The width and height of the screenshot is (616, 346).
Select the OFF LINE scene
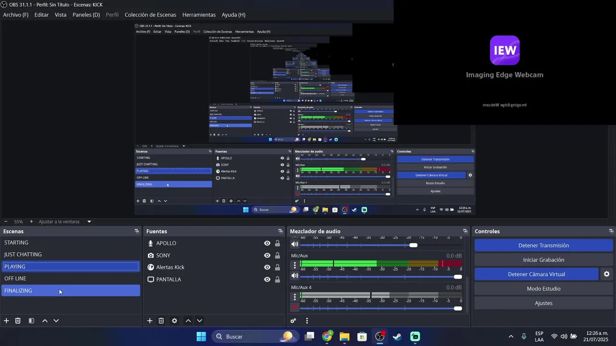coord(71,279)
